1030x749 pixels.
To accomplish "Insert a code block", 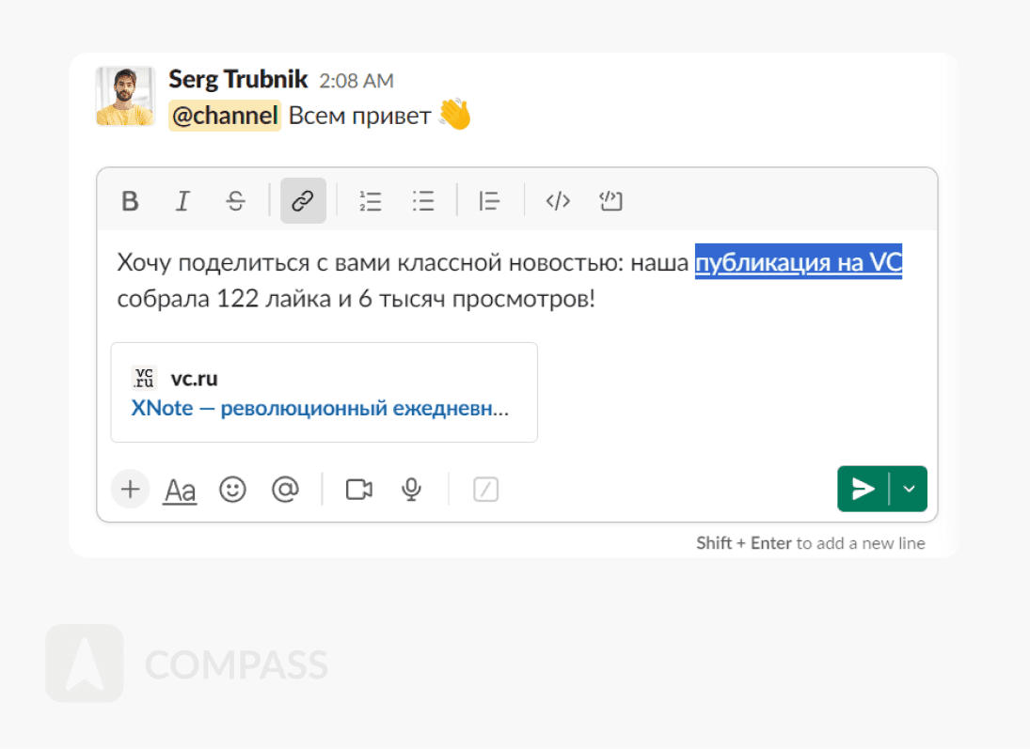I will point(610,200).
